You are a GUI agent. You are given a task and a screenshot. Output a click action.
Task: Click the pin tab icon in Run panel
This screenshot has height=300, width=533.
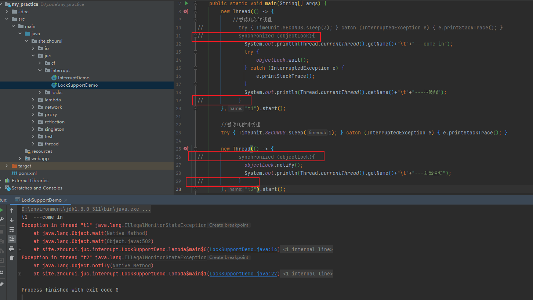(x=1, y=284)
